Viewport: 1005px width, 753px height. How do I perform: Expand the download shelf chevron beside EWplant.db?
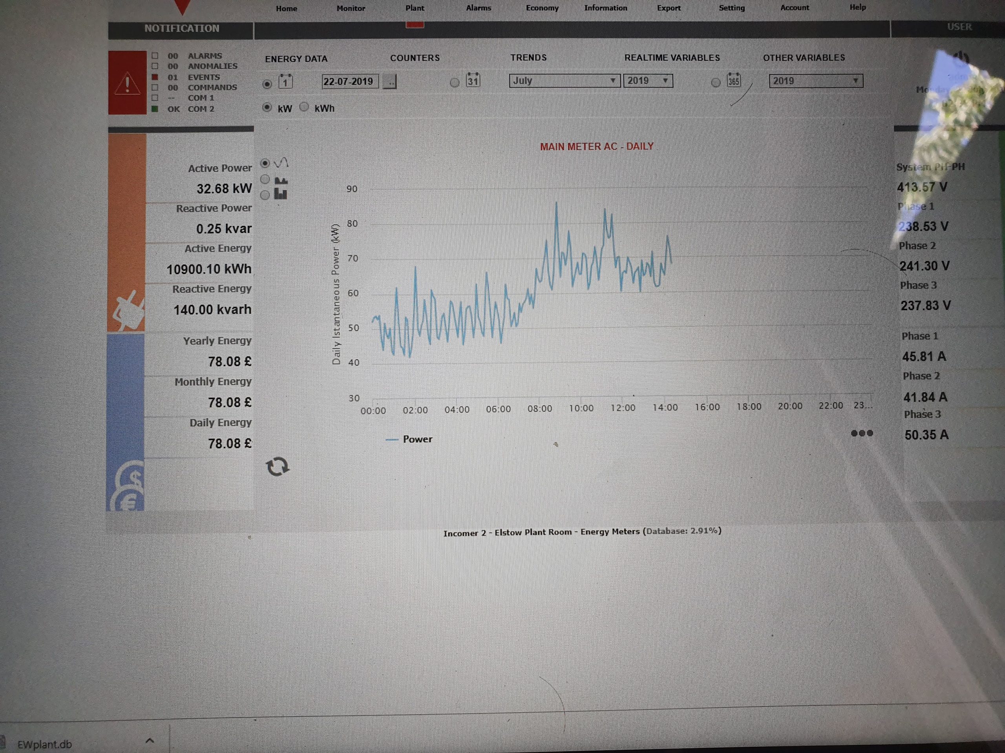coord(150,740)
